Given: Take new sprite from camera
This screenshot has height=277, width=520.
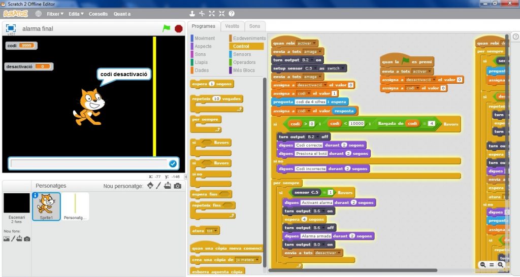Looking at the screenshot, I should [177, 186].
